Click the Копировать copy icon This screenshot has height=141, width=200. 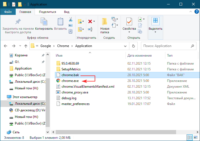pyautogui.click(x=44, y=21)
